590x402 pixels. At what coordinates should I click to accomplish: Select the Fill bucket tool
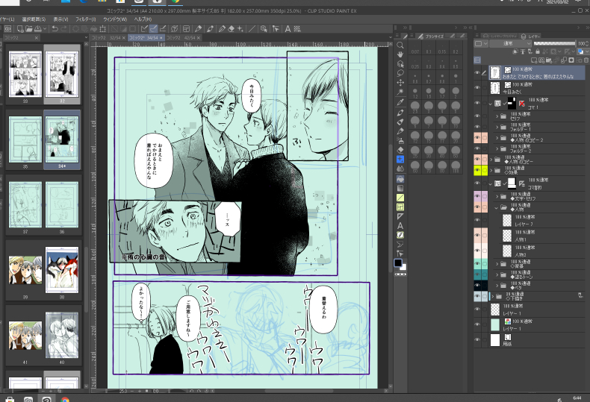[x=400, y=179]
